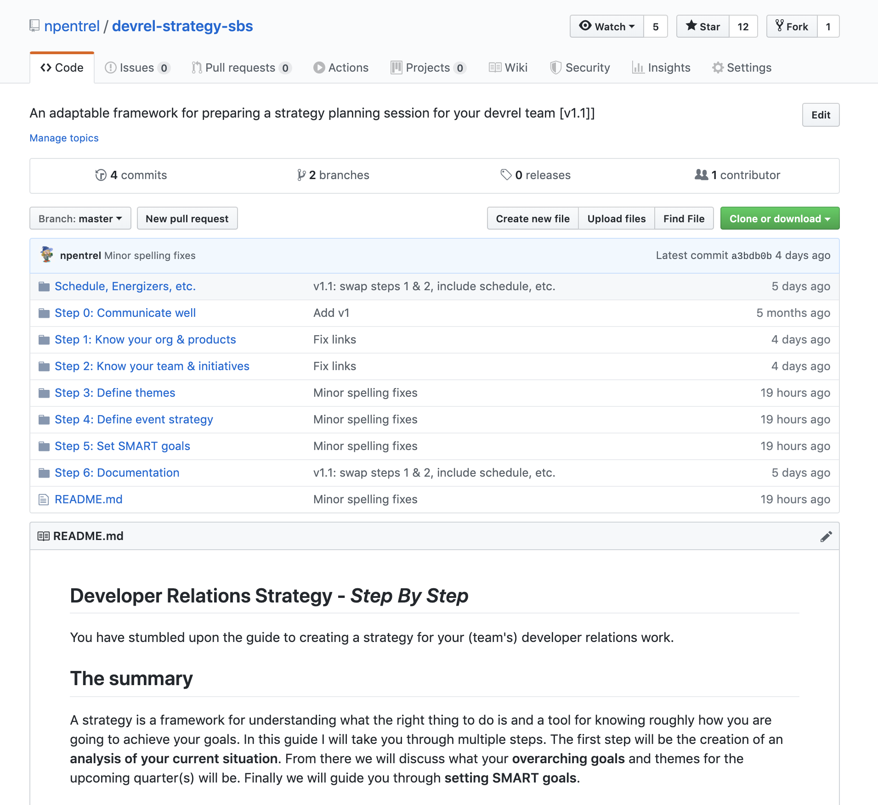The image size is (878, 805).
Task: Click New pull request
Action: (187, 218)
